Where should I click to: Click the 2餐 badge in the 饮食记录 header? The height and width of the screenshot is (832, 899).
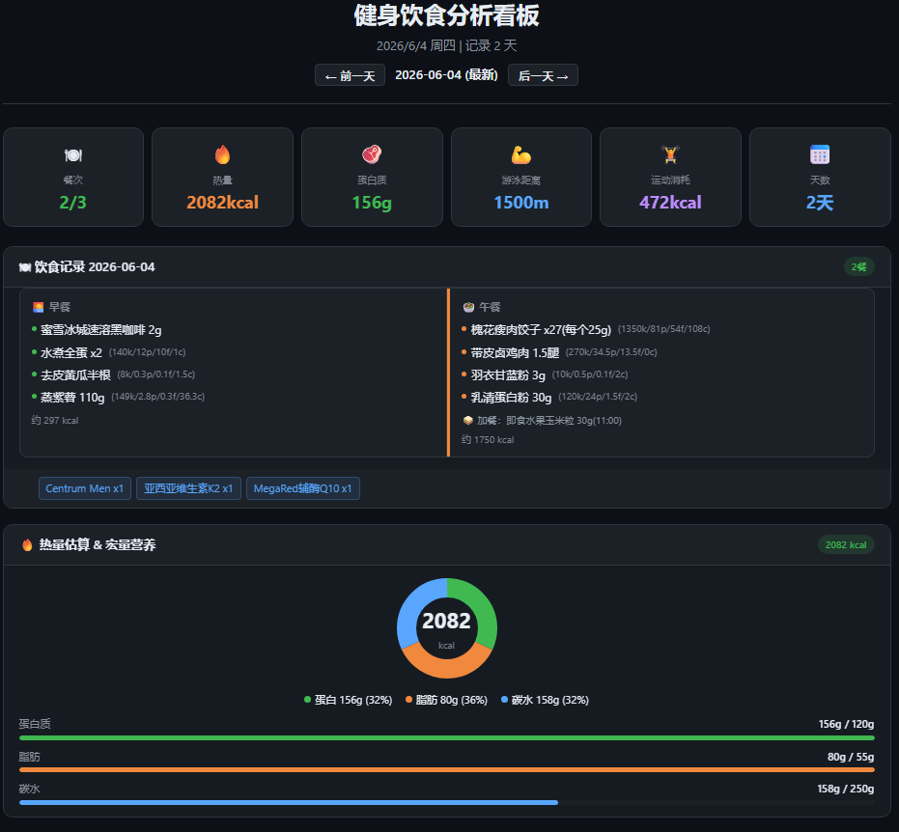pos(858,267)
